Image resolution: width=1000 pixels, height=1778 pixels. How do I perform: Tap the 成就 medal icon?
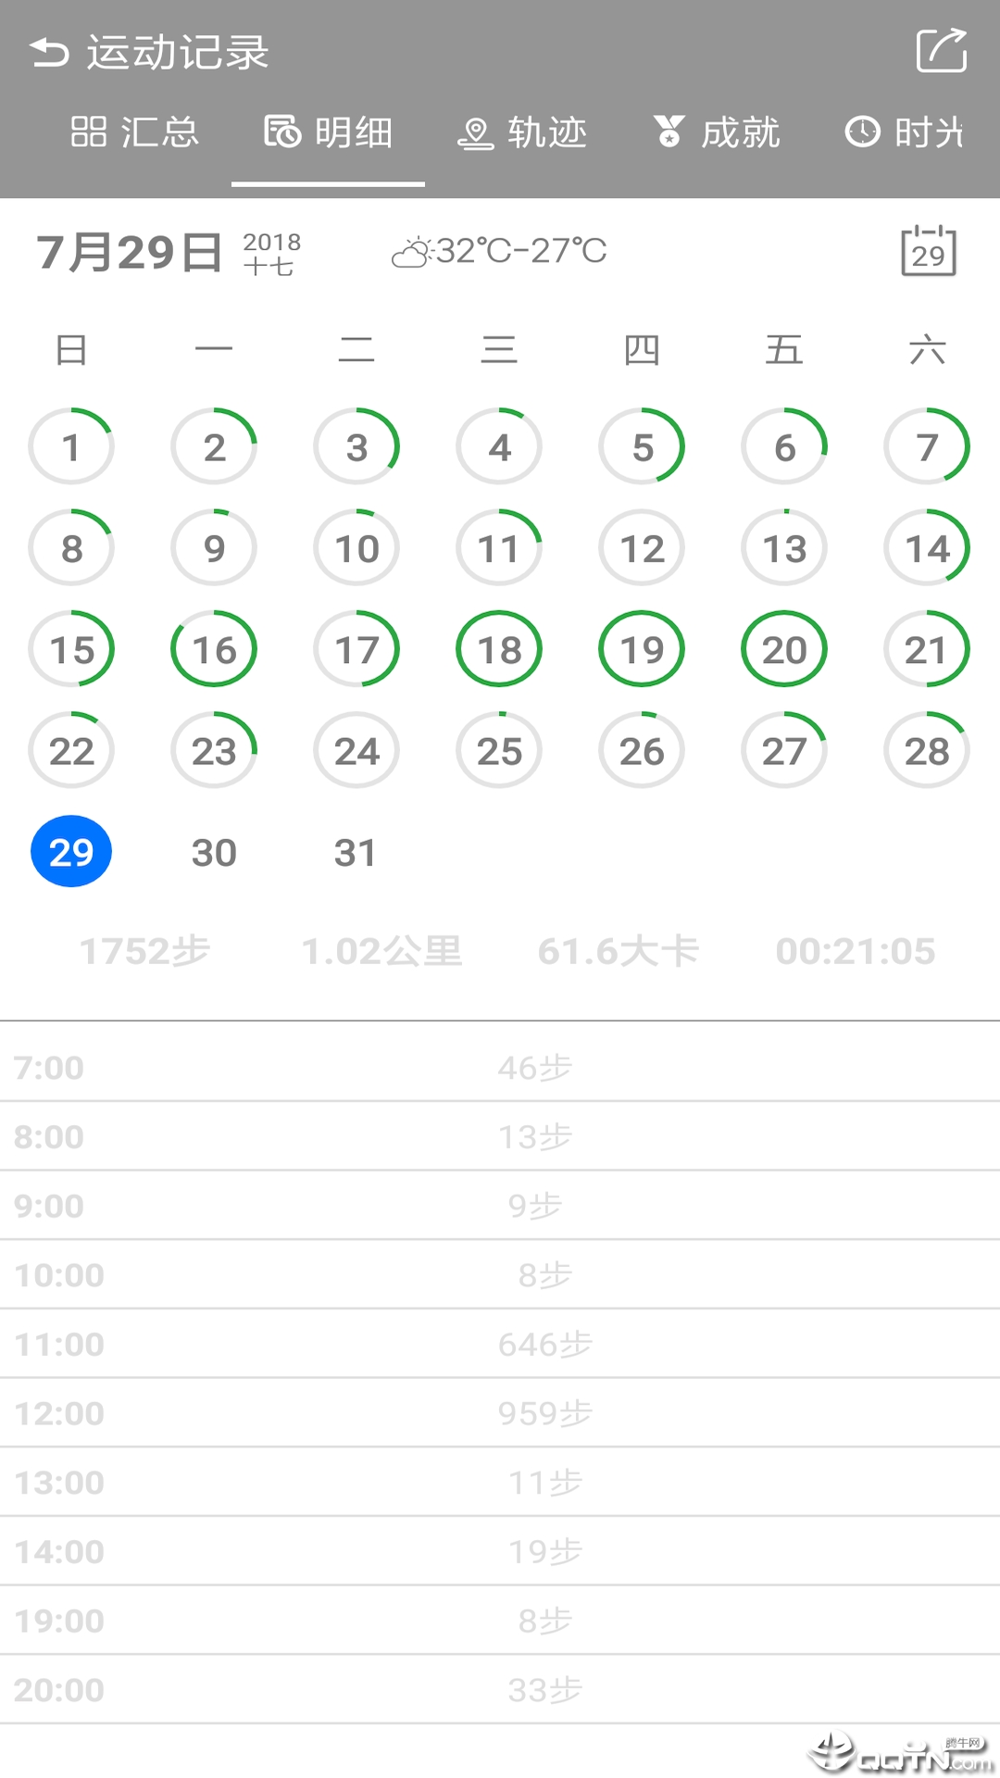669,132
